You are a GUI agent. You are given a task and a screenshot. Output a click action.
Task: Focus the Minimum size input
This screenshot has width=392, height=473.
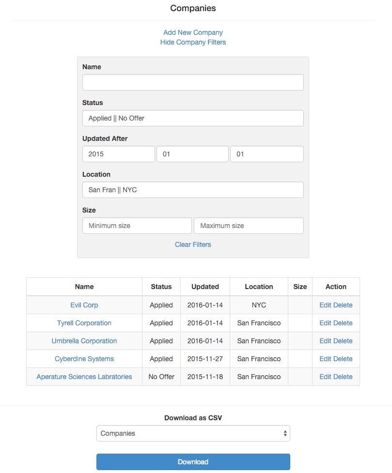(x=137, y=226)
